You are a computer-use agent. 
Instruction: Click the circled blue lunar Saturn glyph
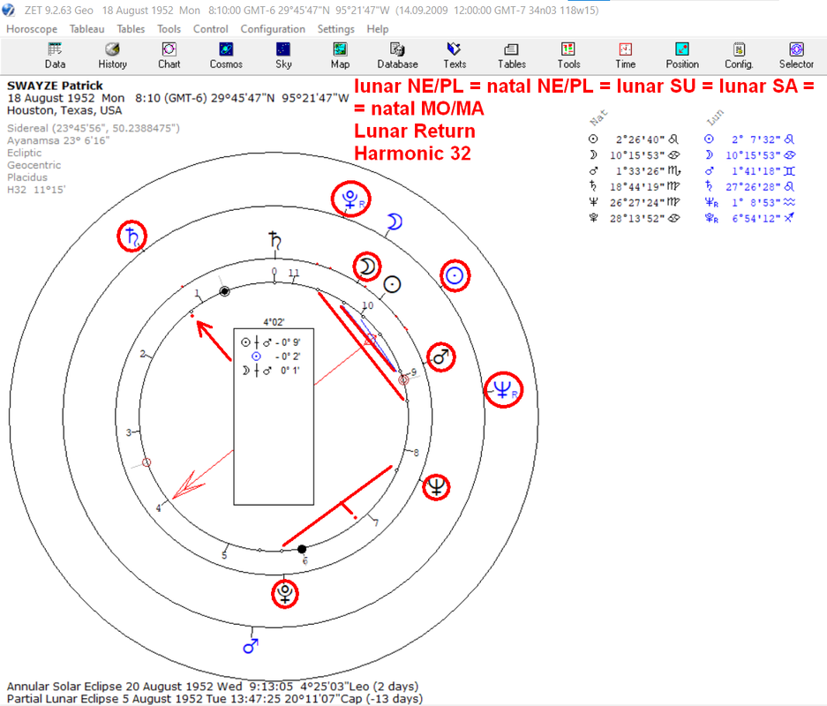click(x=132, y=237)
